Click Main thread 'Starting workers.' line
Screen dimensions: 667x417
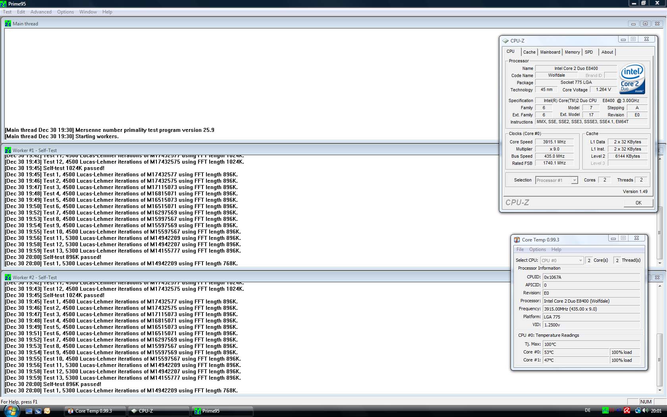click(62, 136)
